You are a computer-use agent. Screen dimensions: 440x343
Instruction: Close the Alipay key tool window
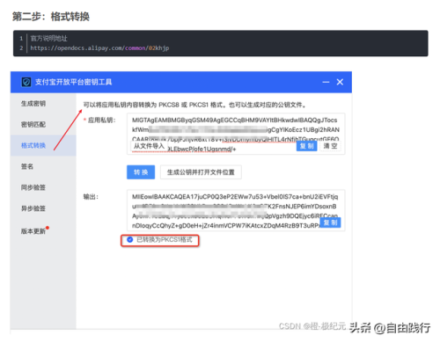[x=340, y=82]
